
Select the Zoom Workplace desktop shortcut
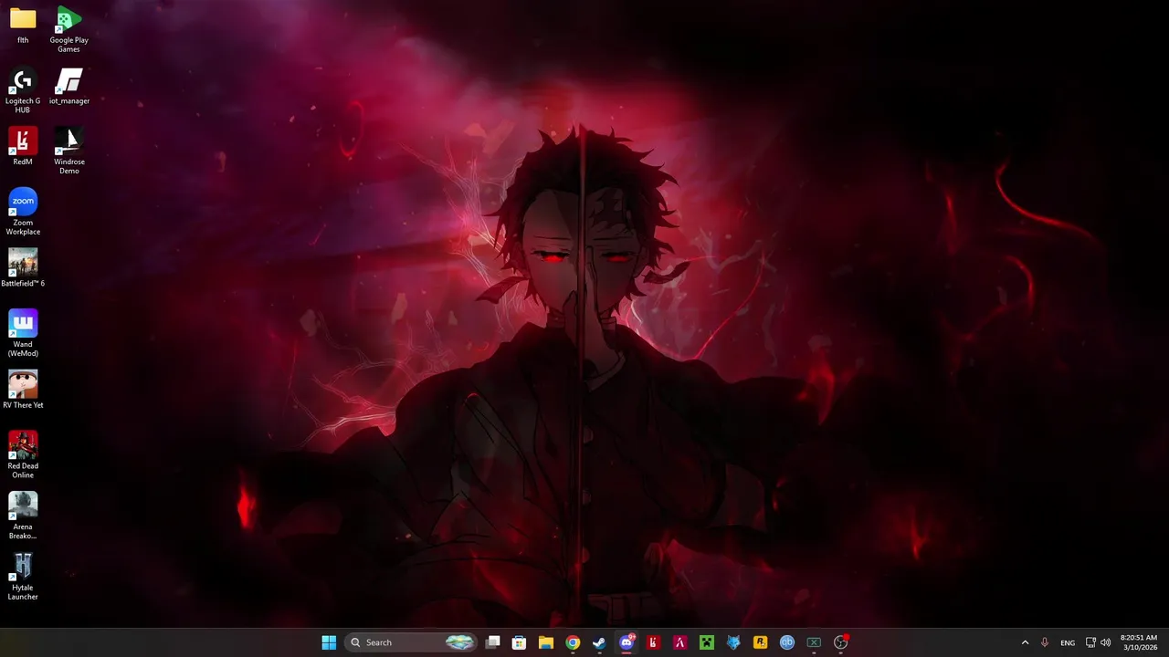click(23, 212)
